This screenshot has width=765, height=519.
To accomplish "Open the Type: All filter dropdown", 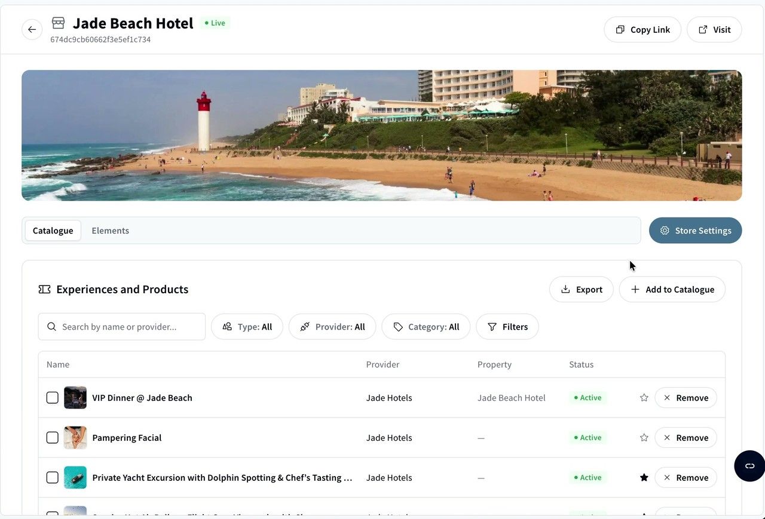I will tap(247, 327).
